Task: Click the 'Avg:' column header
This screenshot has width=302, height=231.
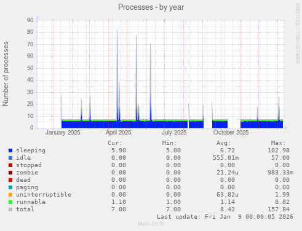Action: pos(224,143)
